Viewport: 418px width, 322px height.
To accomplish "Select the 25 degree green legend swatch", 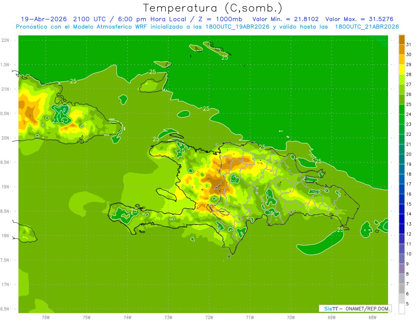I will click(402, 99).
